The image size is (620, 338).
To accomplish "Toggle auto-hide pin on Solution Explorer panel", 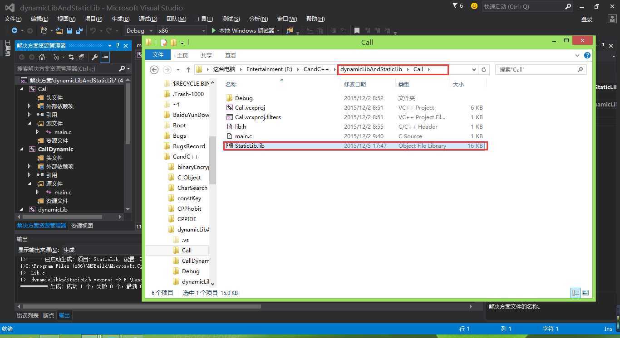I will pyautogui.click(x=118, y=45).
